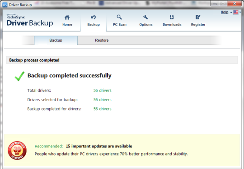Image resolution: width=244 pixels, height=169 pixels.
Task: Click 'Backup completed successfully' heading
Action: click(70, 76)
